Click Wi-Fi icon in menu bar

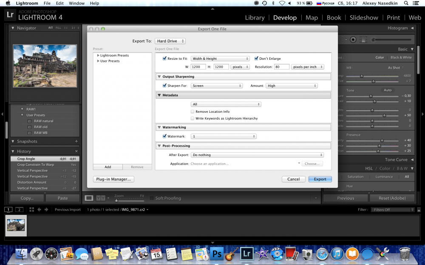coord(282,3)
